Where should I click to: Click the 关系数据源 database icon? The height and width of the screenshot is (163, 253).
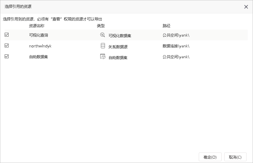tap(103, 46)
